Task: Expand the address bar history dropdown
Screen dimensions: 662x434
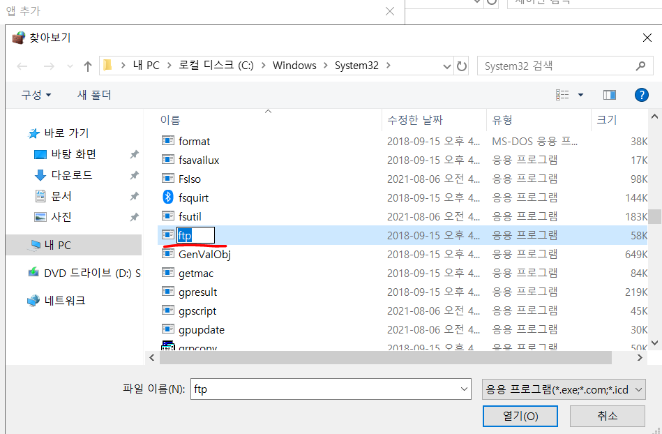Action: coord(446,66)
